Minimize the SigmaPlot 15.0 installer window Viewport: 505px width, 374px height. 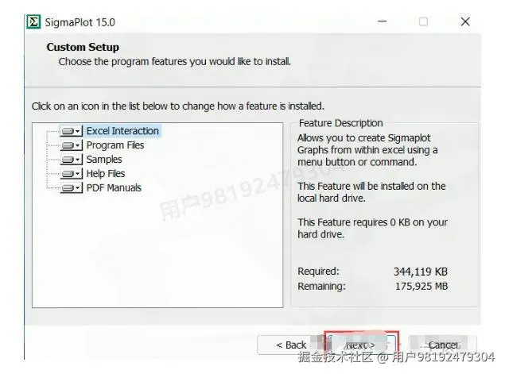[383, 21]
